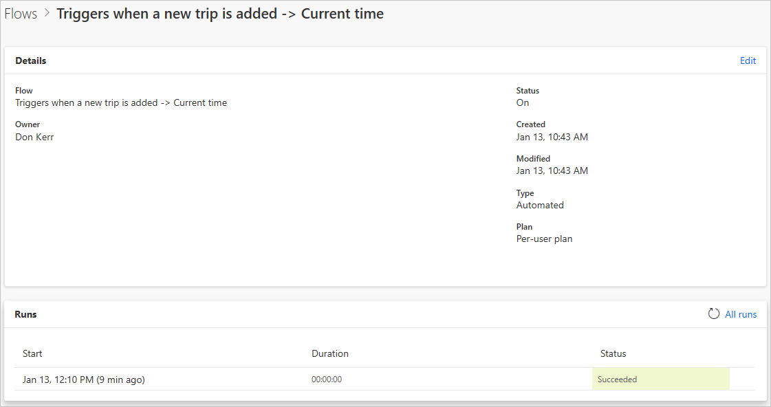This screenshot has height=407, width=771.
Task: Click the flow title in breadcrumb
Action: tap(220, 14)
